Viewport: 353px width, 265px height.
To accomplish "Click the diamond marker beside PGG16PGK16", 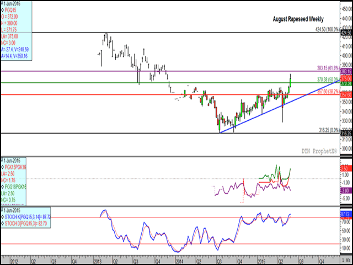I will coord(3,187).
